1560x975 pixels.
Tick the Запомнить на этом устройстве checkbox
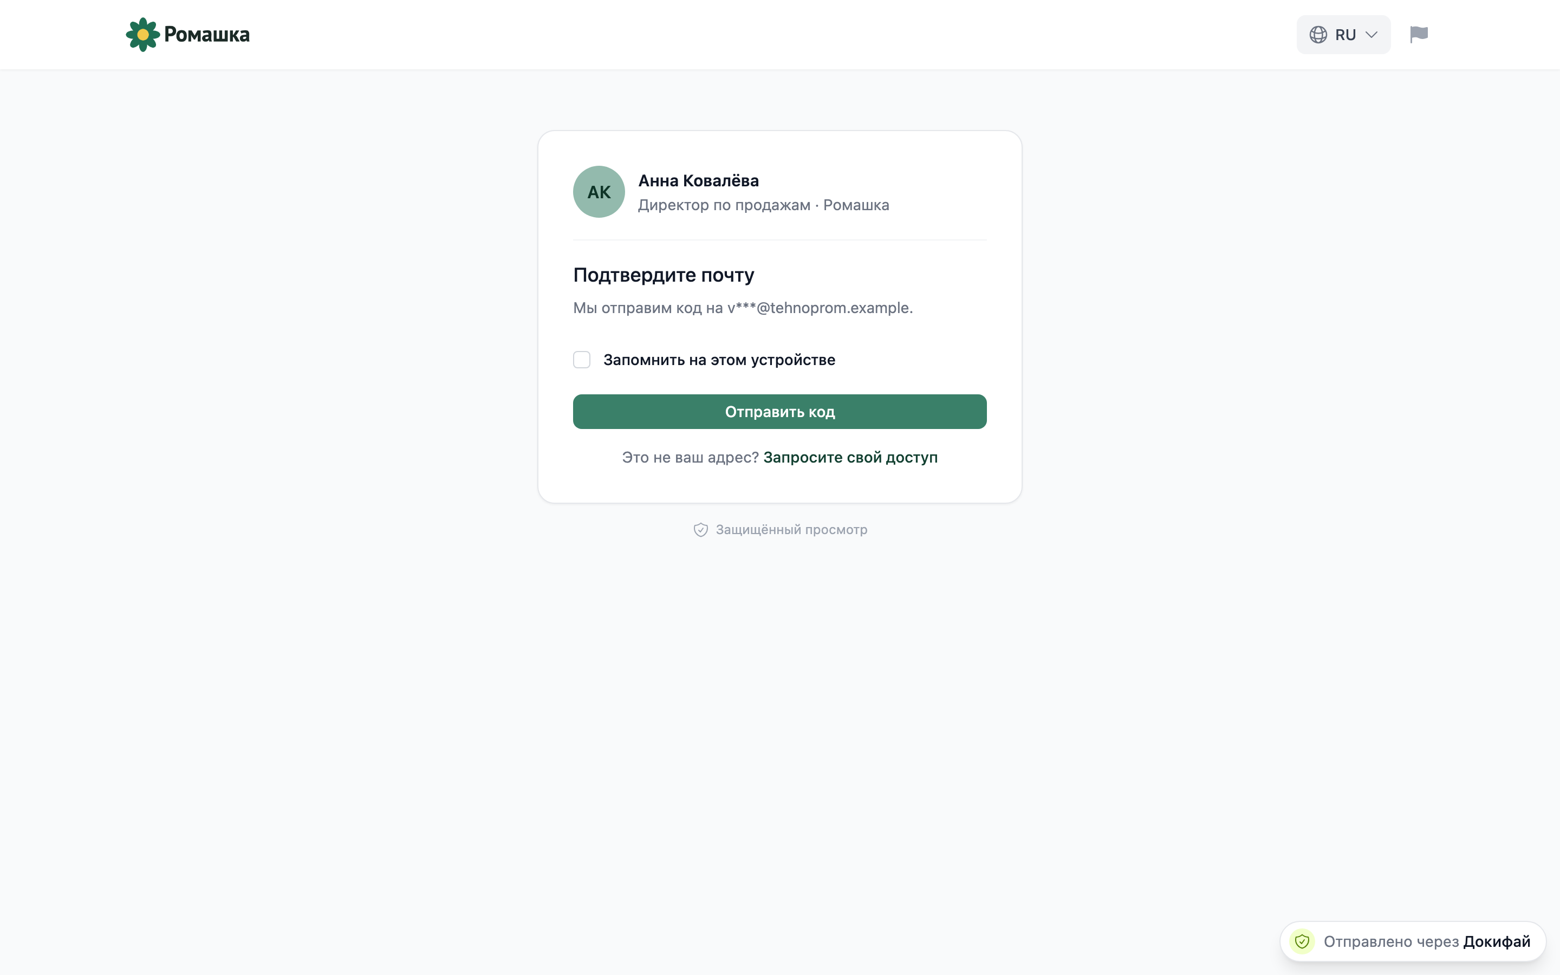(581, 360)
